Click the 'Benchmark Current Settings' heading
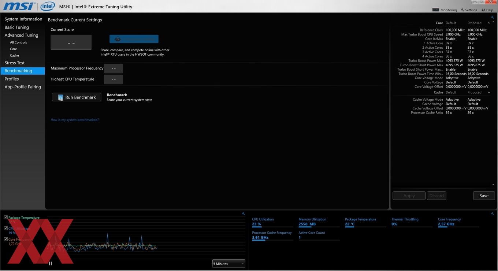This screenshot has height=271, width=498. point(75,20)
